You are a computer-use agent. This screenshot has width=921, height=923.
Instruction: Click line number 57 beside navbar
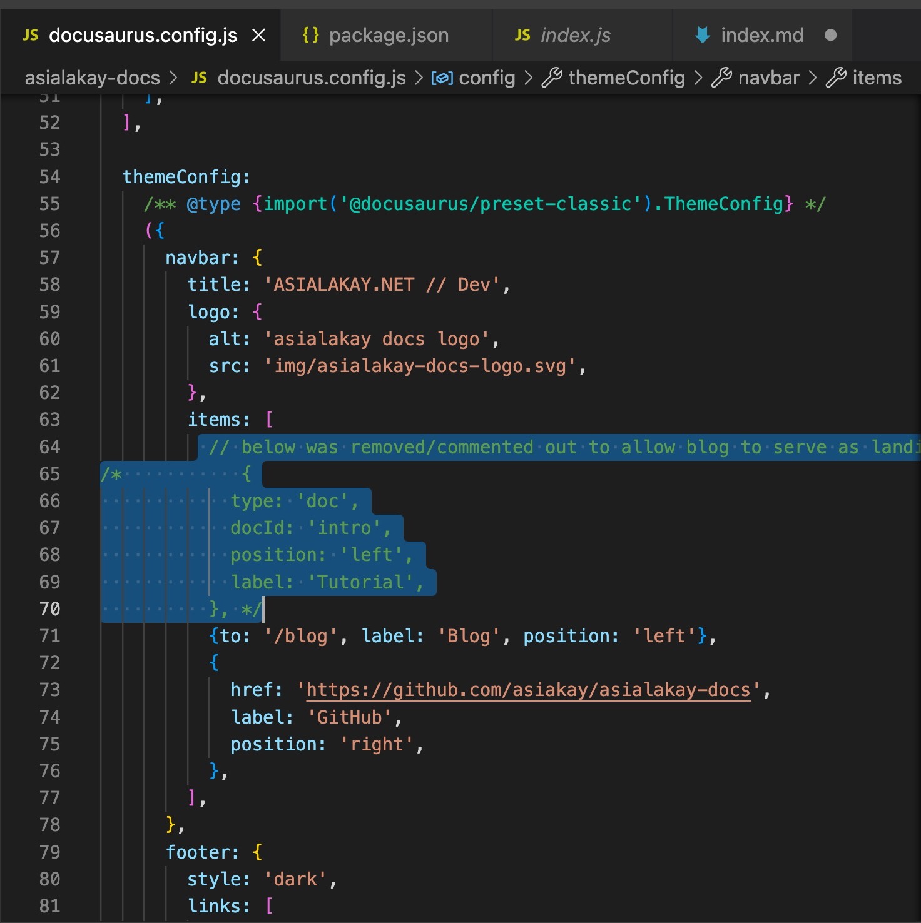[x=50, y=258]
